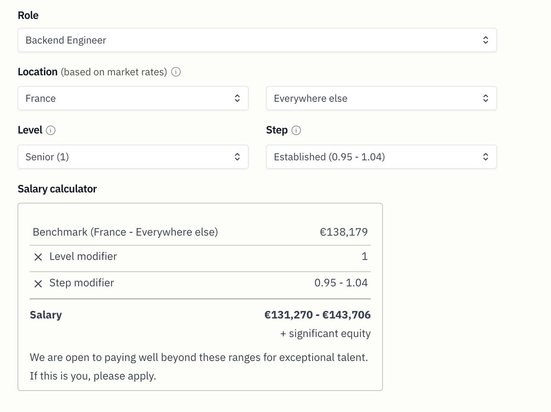The height and width of the screenshot is (412, 551).
Task: Click the up-down arrows on the Role selector
Action: (x=485, y=40)
